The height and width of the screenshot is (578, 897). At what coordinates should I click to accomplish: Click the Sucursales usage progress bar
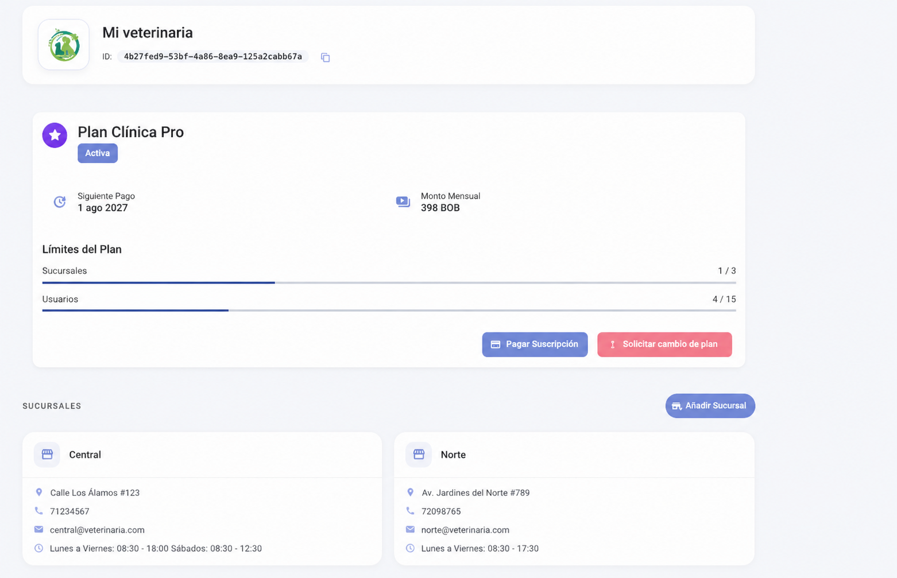pos(389,283)
